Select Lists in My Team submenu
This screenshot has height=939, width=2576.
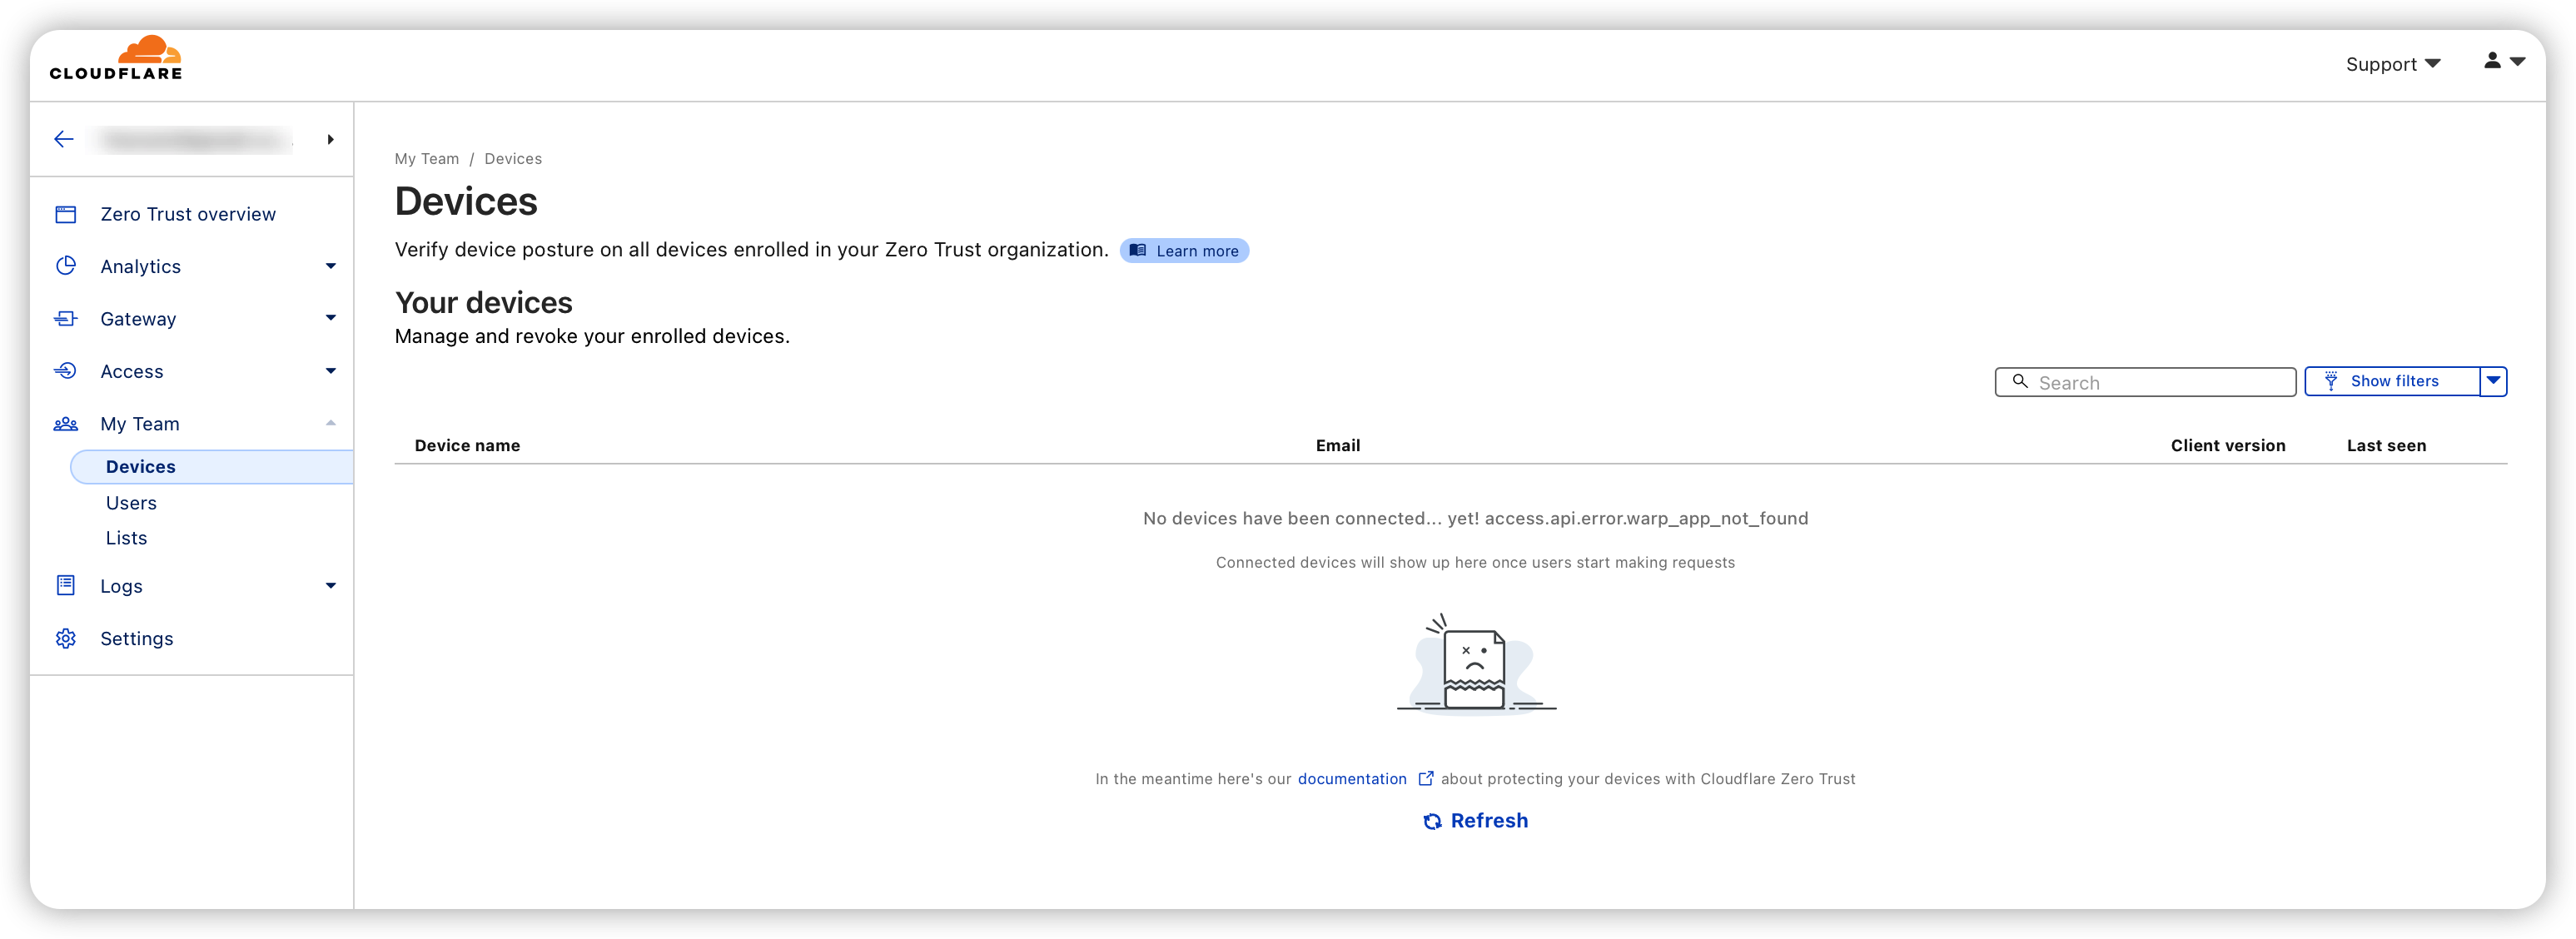[x=127, y=538]
